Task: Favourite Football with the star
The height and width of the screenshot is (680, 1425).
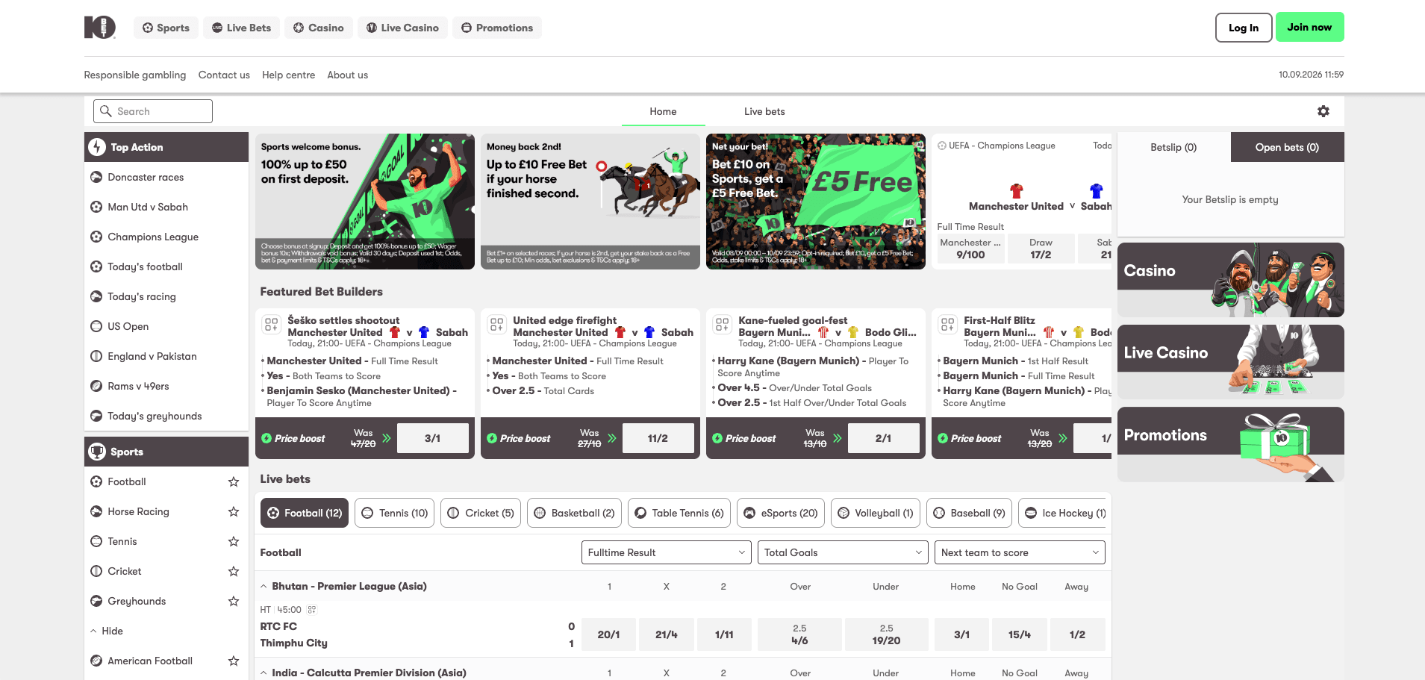Action: [234, 481]
